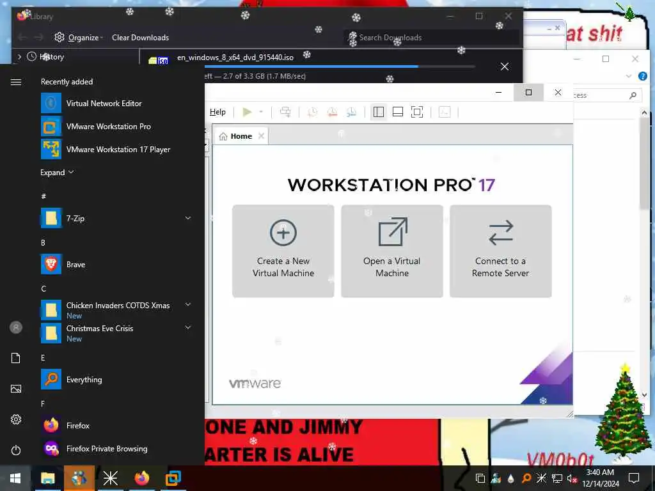The width and height of the screenshot is (655, 491).
Task: Click the muted volume tray icon
Action: click(572, 478)
